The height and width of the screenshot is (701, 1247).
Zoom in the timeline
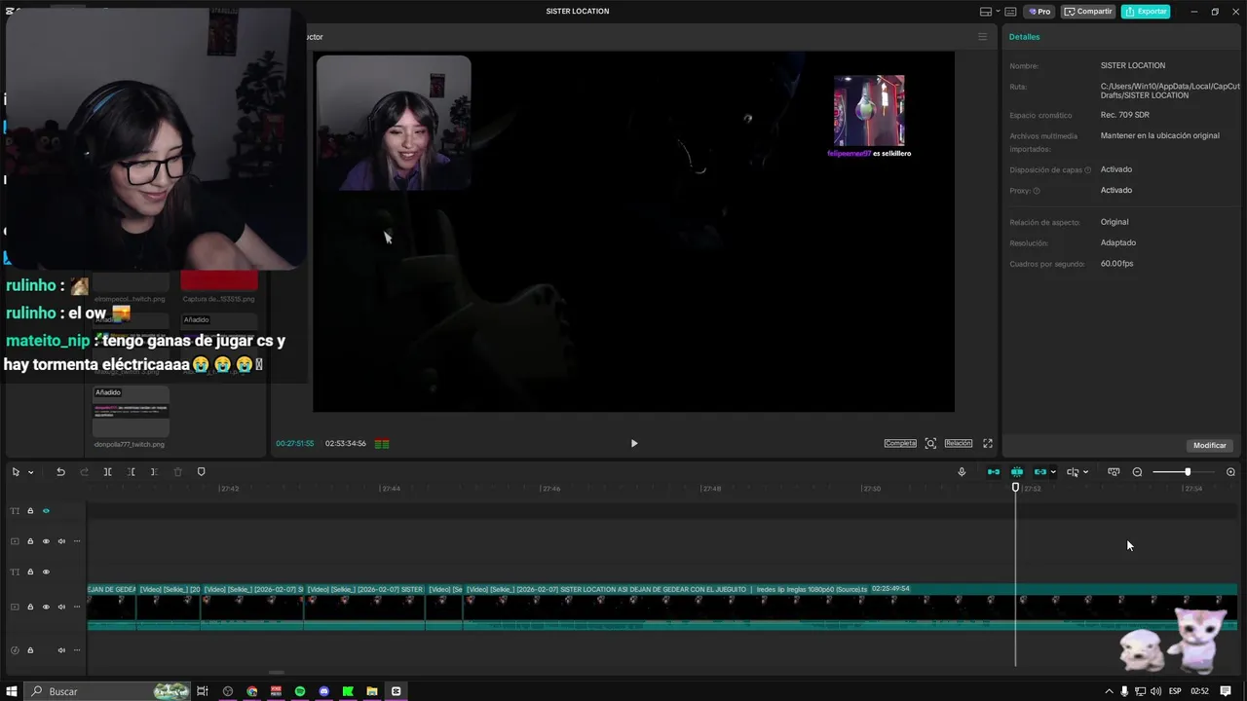pyautogui.click(x=1230, y=472)
